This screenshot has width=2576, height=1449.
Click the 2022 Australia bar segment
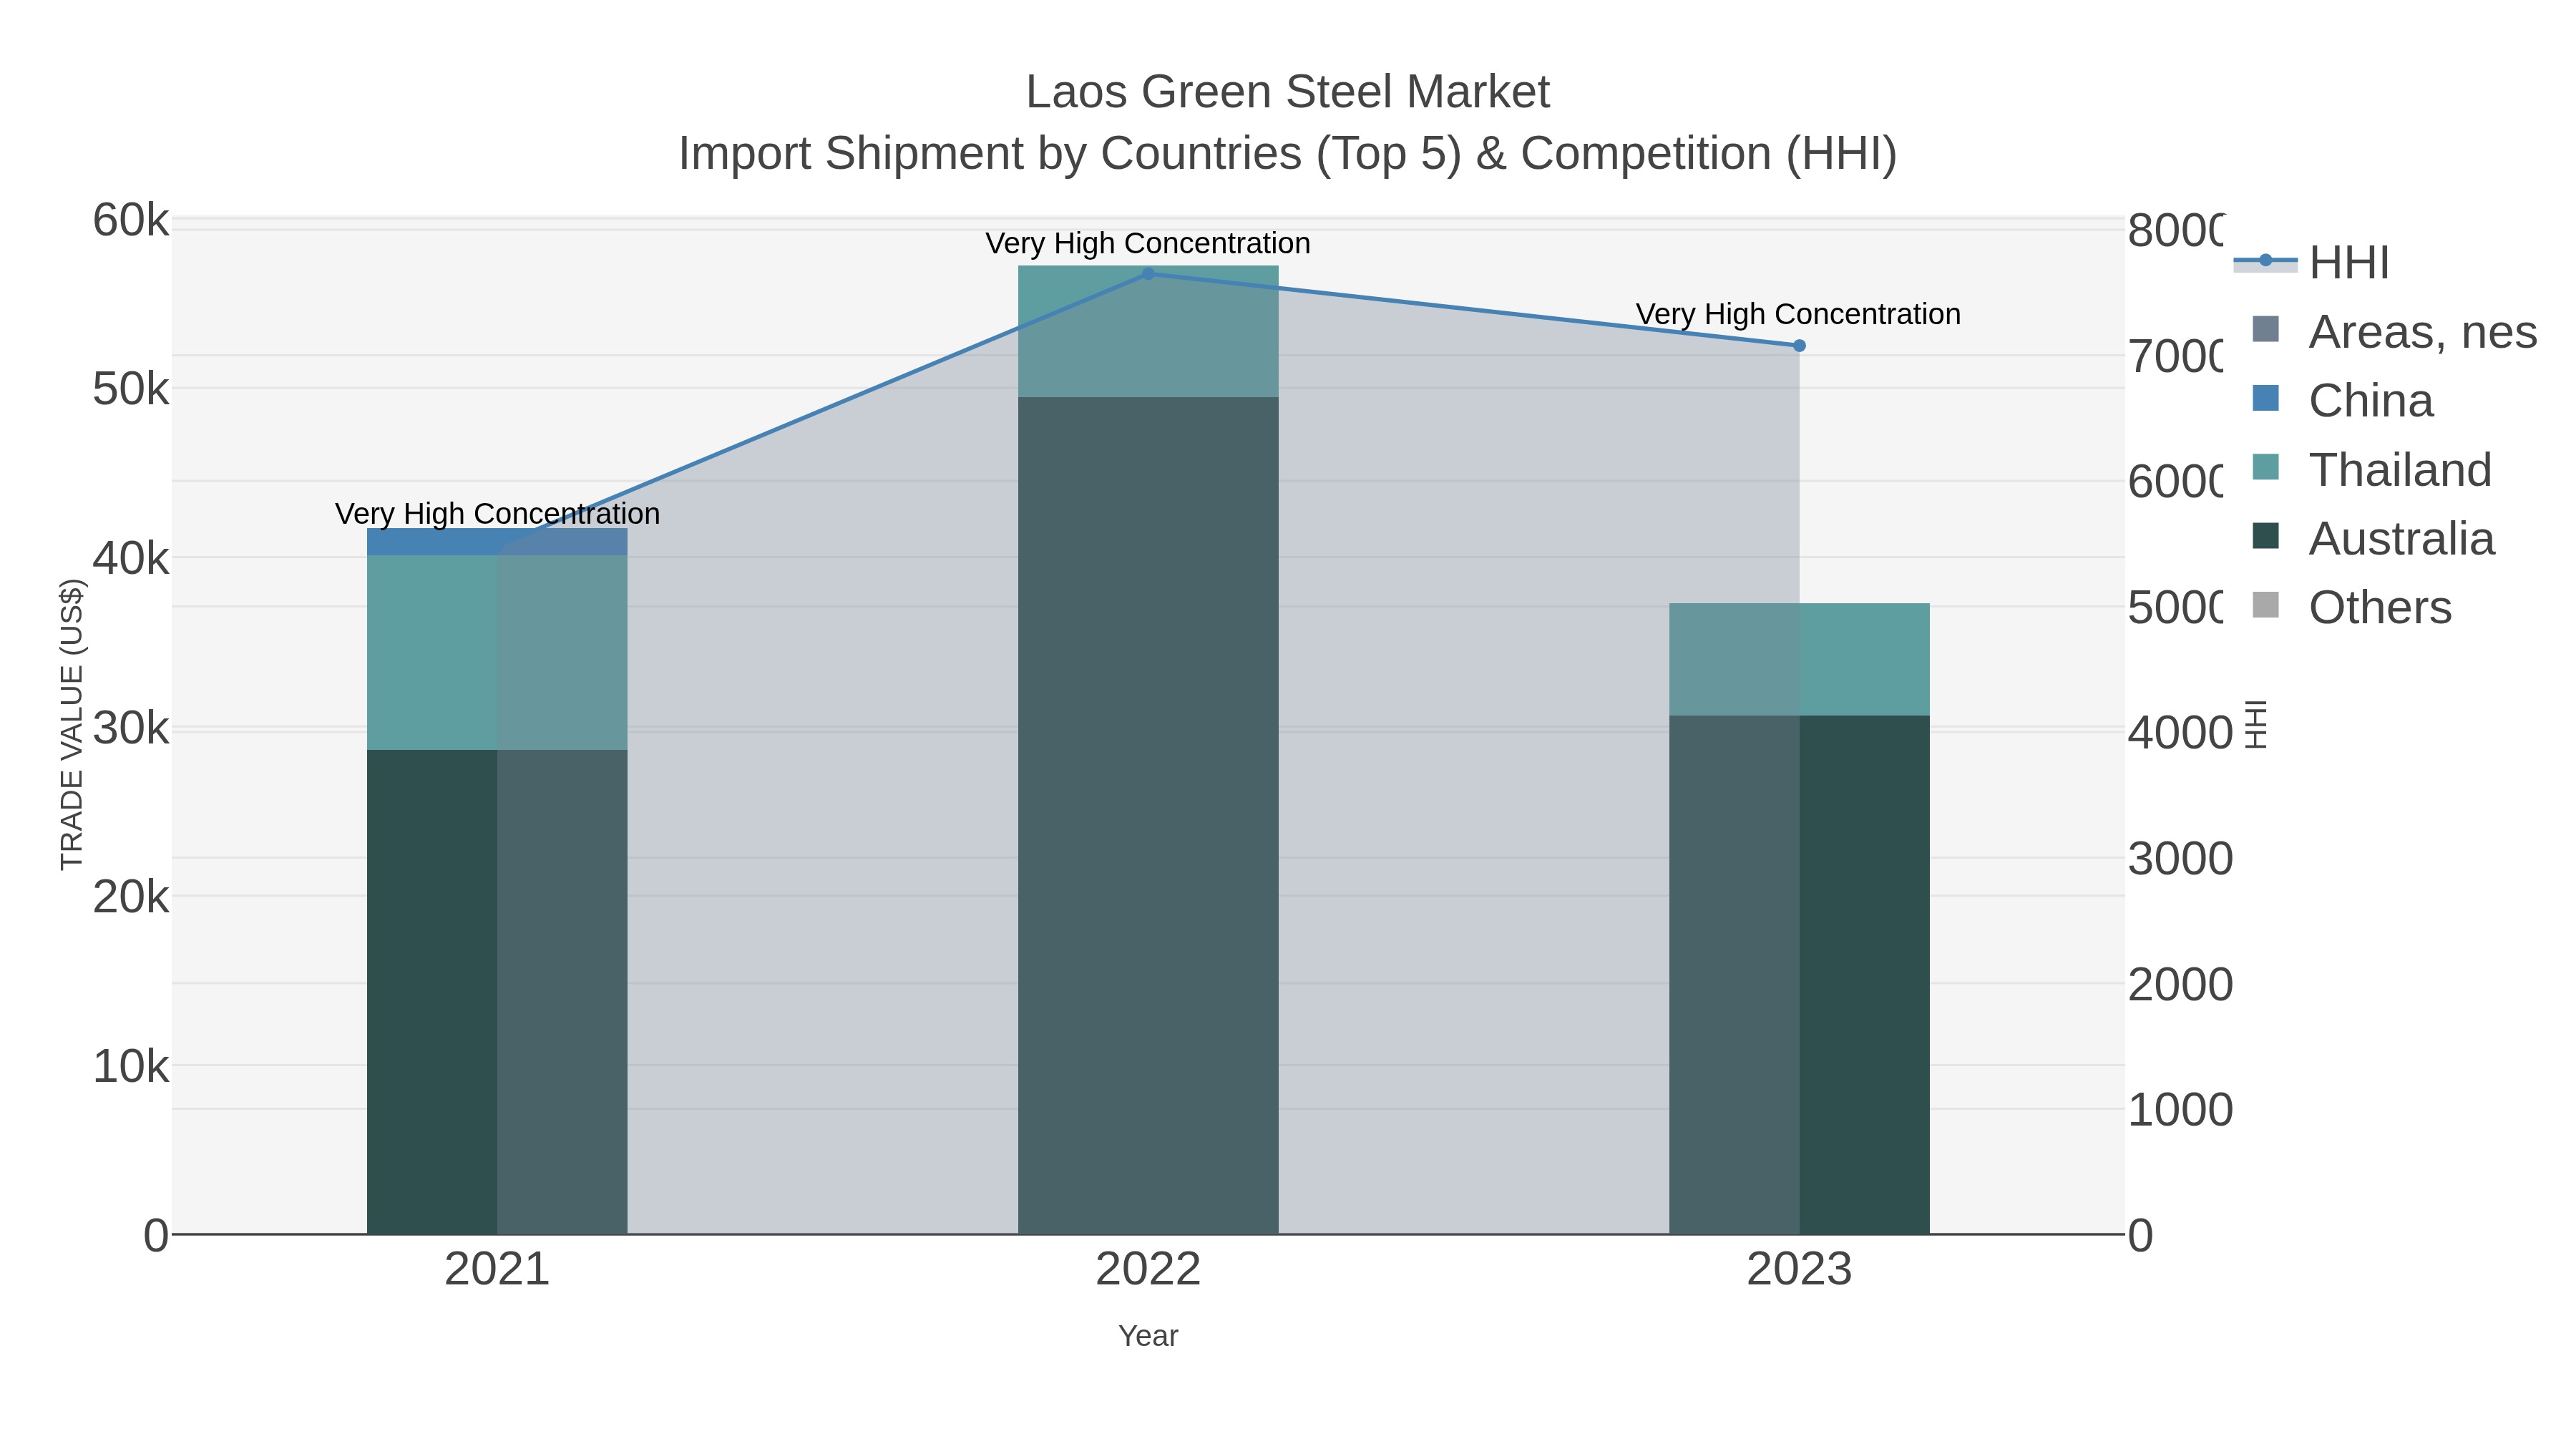pyautogui.click(x=1148, y=815)
